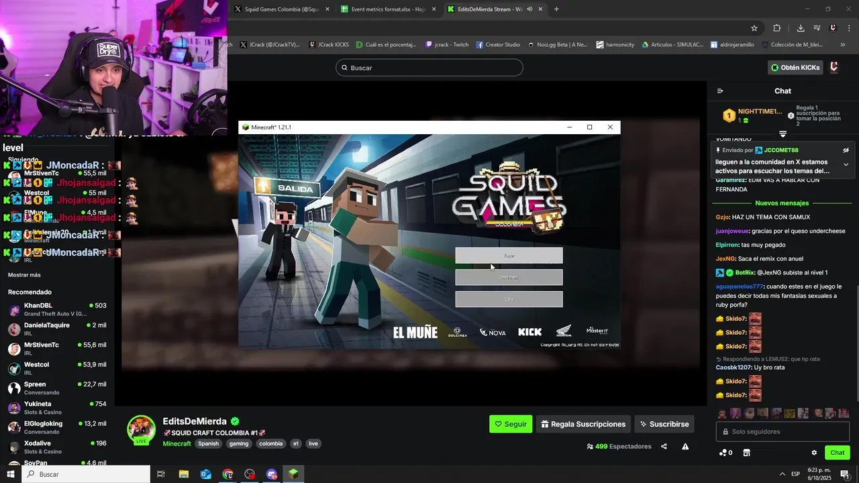Click Nuevos mensajes divider label
The image size is (859, 483).
[782, 203]
